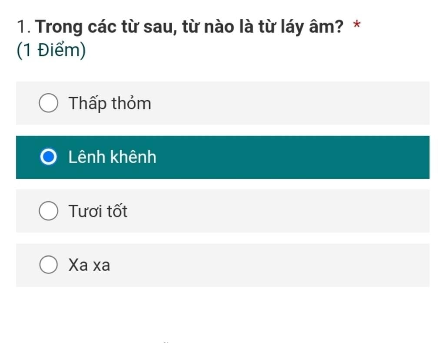This screenshot has height=343, width=445.
Task: Click the teal highlighted 'Lênh khênh' answer row
Action: pos(222,157)
